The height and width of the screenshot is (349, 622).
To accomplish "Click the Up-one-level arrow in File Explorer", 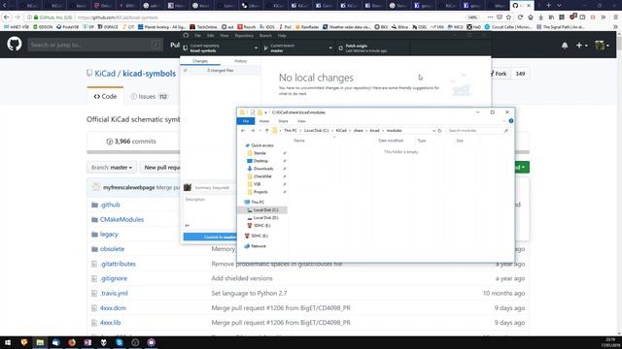I will click(266, 131).
